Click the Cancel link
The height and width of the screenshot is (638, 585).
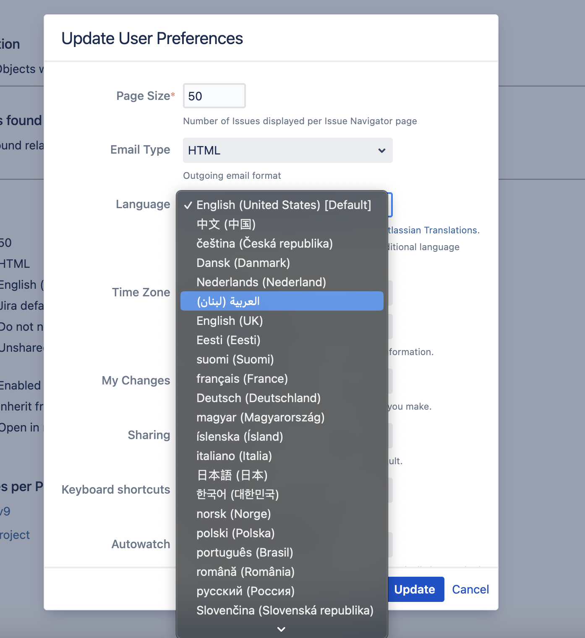(470, 589)
